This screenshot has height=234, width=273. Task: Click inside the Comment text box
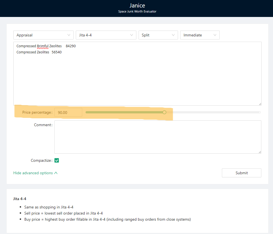[x=157, y=137]
